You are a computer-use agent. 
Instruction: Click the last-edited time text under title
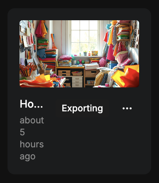[32, 138]
